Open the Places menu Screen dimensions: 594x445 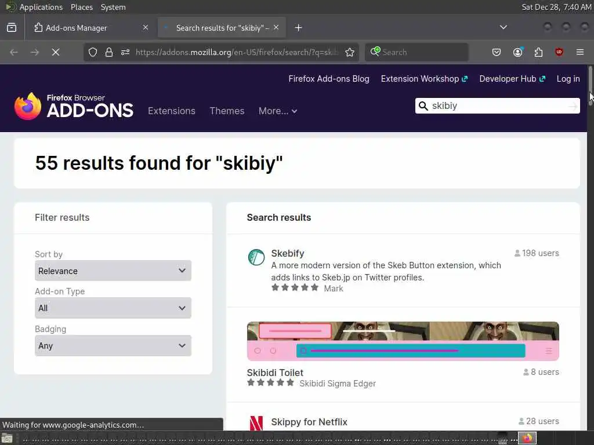point(81,7)
